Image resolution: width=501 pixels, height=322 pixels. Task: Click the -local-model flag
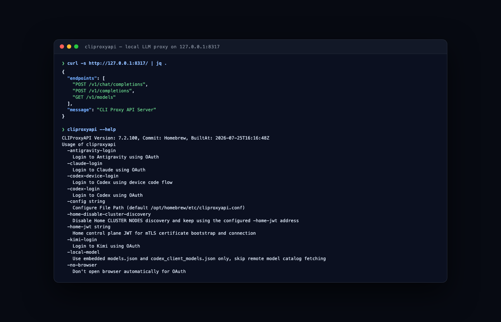(83, 252)
